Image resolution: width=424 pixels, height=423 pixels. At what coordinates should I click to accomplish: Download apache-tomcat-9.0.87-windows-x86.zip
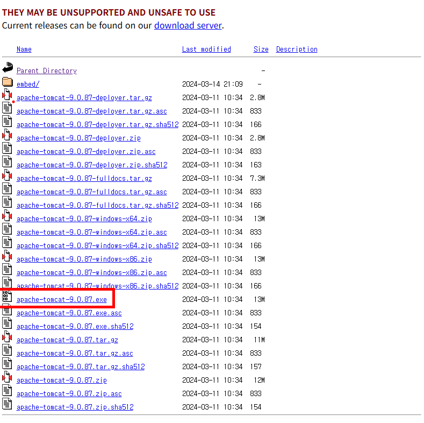click(84, 259)
